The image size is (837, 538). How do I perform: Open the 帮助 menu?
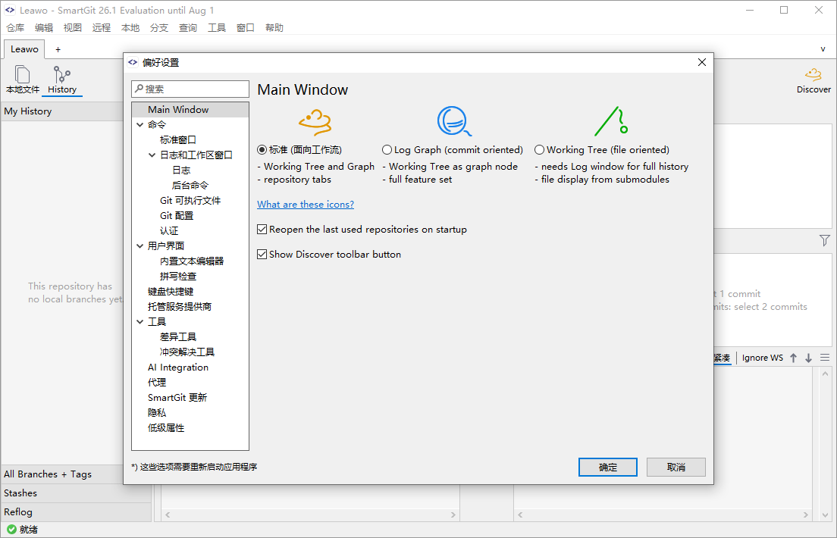274,28
